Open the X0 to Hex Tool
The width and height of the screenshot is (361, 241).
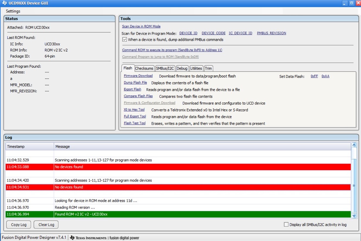tap(134, 110)
